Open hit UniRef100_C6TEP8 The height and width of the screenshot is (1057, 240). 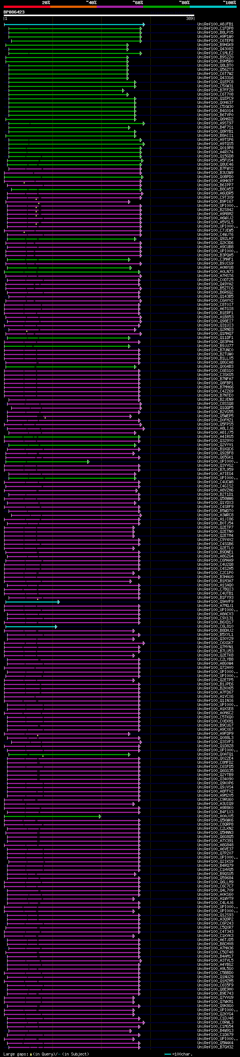tap(215, 40)
